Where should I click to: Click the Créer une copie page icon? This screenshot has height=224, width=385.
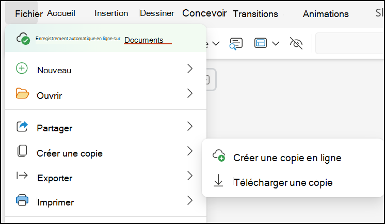click(x=22, y=151)
